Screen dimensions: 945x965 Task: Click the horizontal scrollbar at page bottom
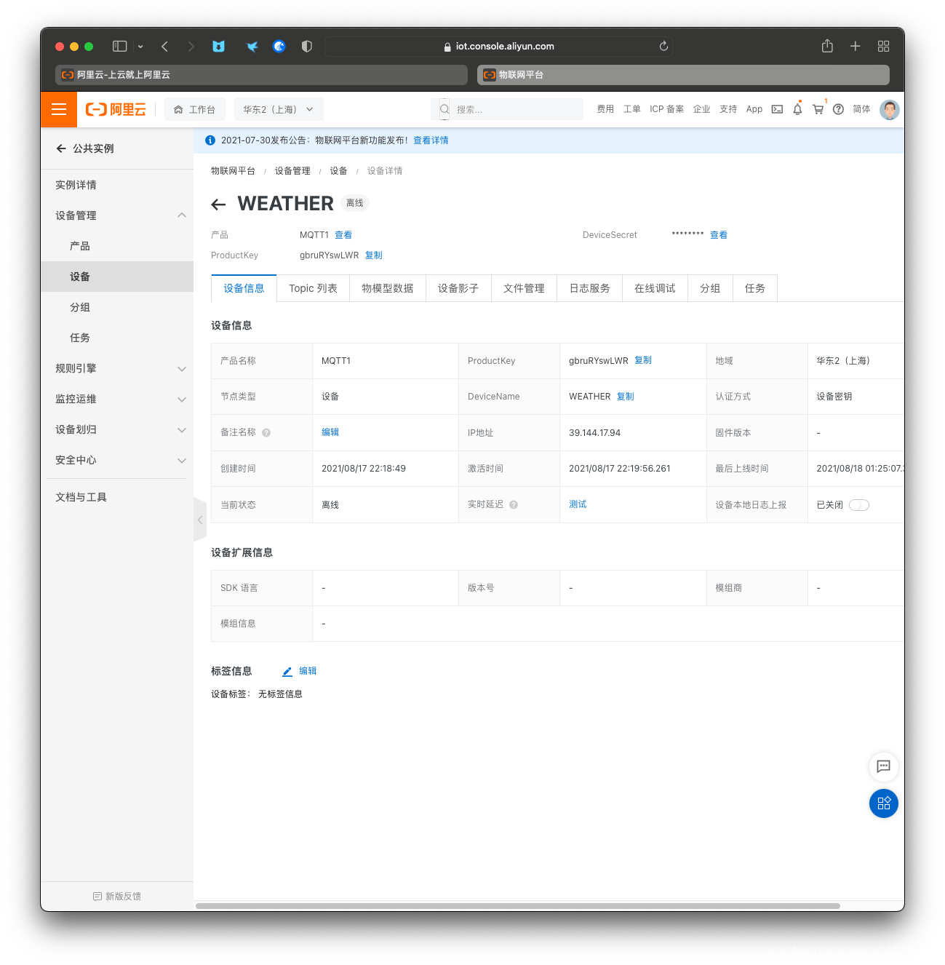click(x=517, y=906)
